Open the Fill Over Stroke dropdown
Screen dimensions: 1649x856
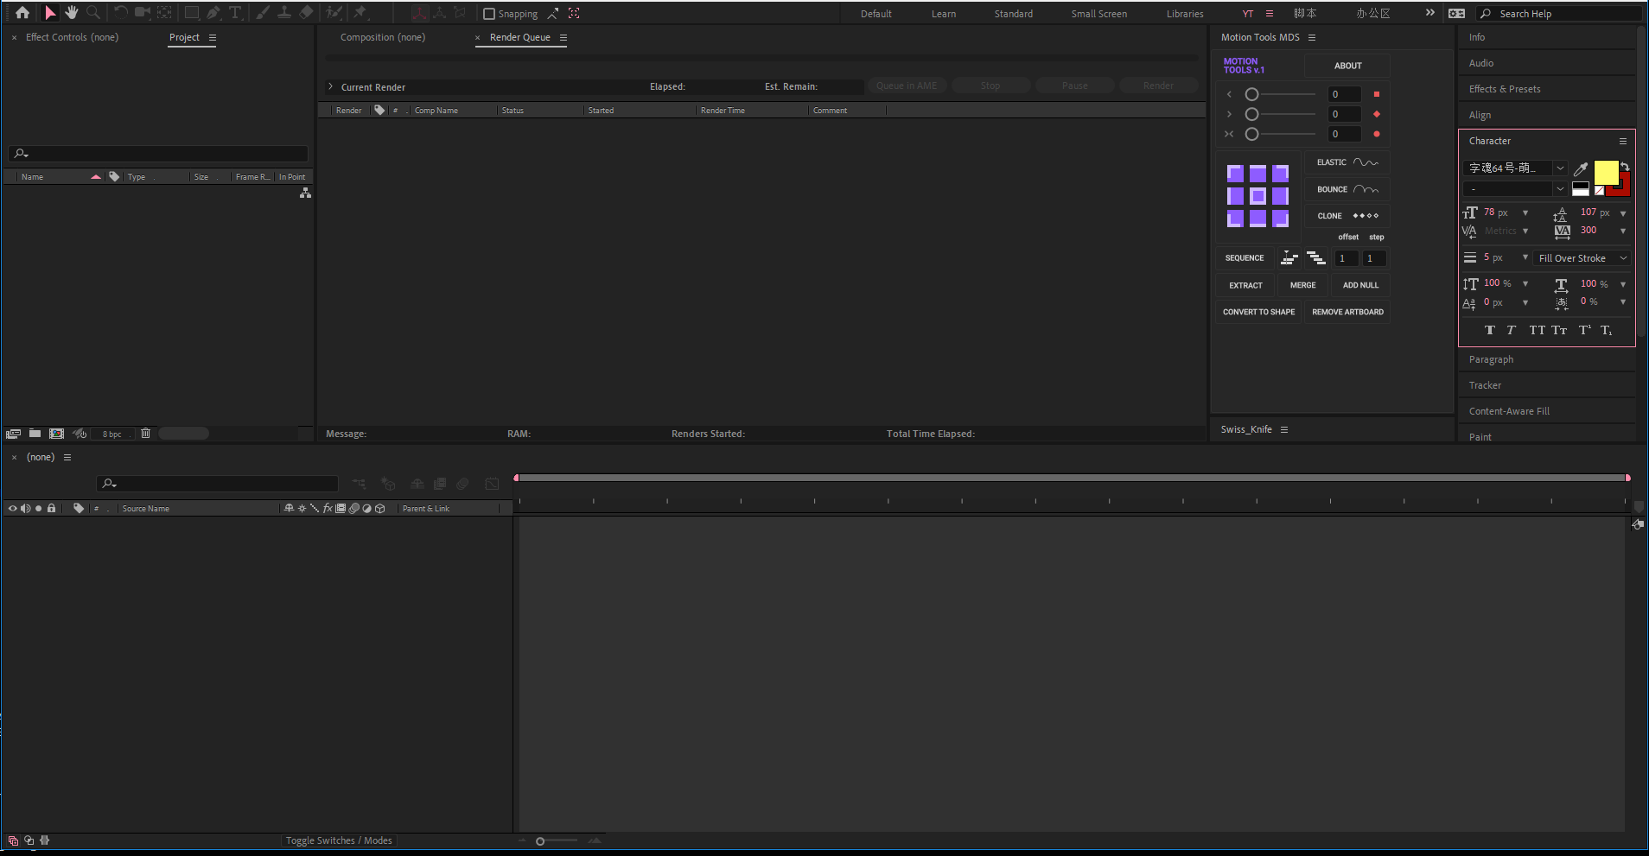pyautogui.click(x=1583, y=258)
